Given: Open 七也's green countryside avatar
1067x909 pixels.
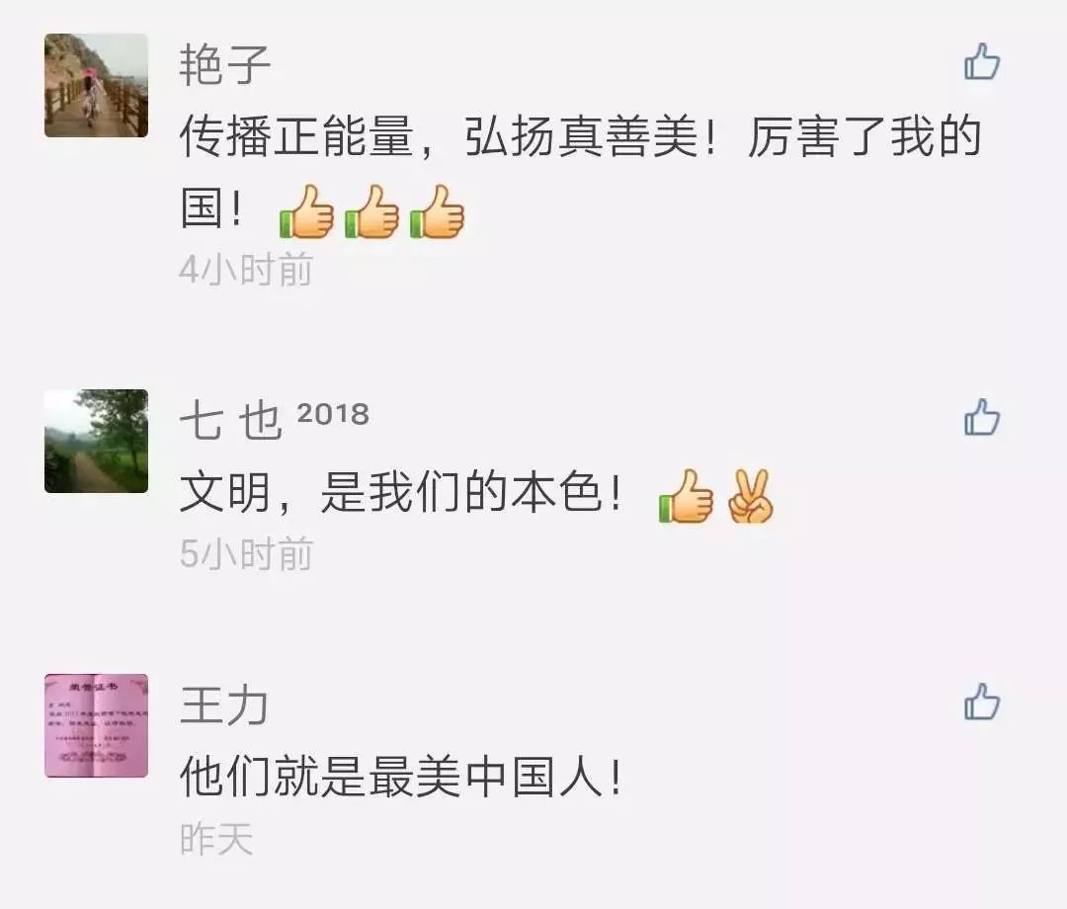Looking at the screenshot, I should 96,441.
